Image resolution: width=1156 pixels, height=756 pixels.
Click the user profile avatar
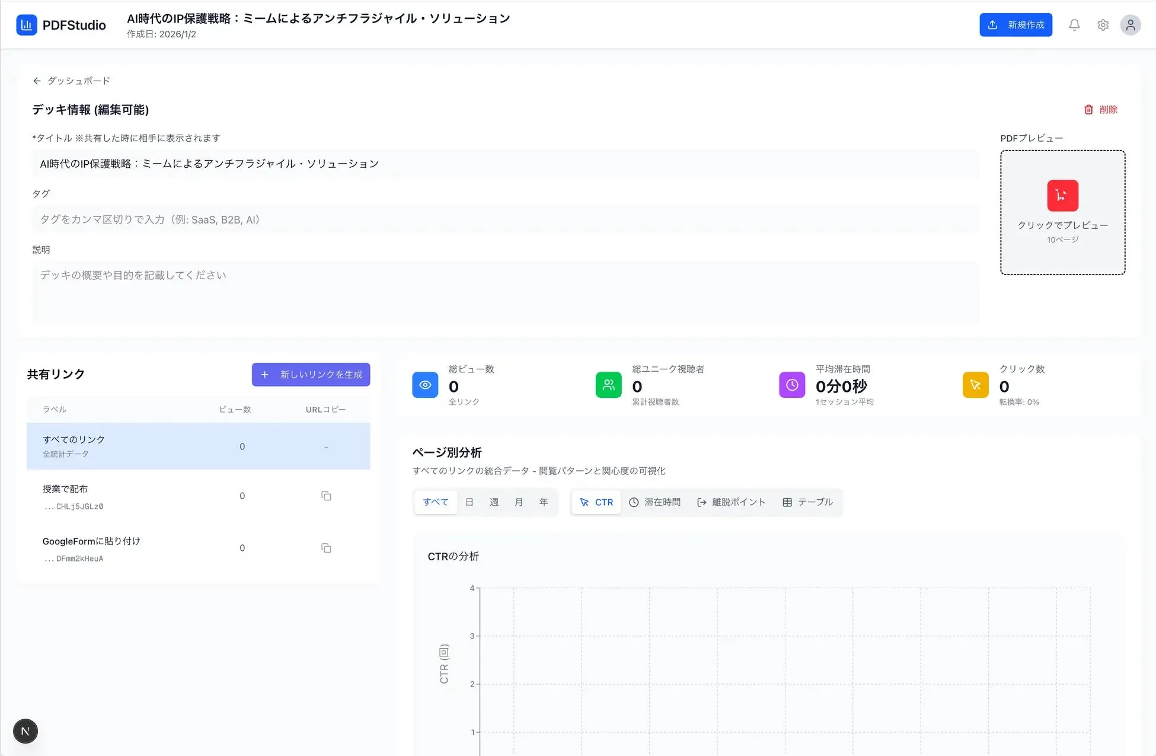point(1131,24)
